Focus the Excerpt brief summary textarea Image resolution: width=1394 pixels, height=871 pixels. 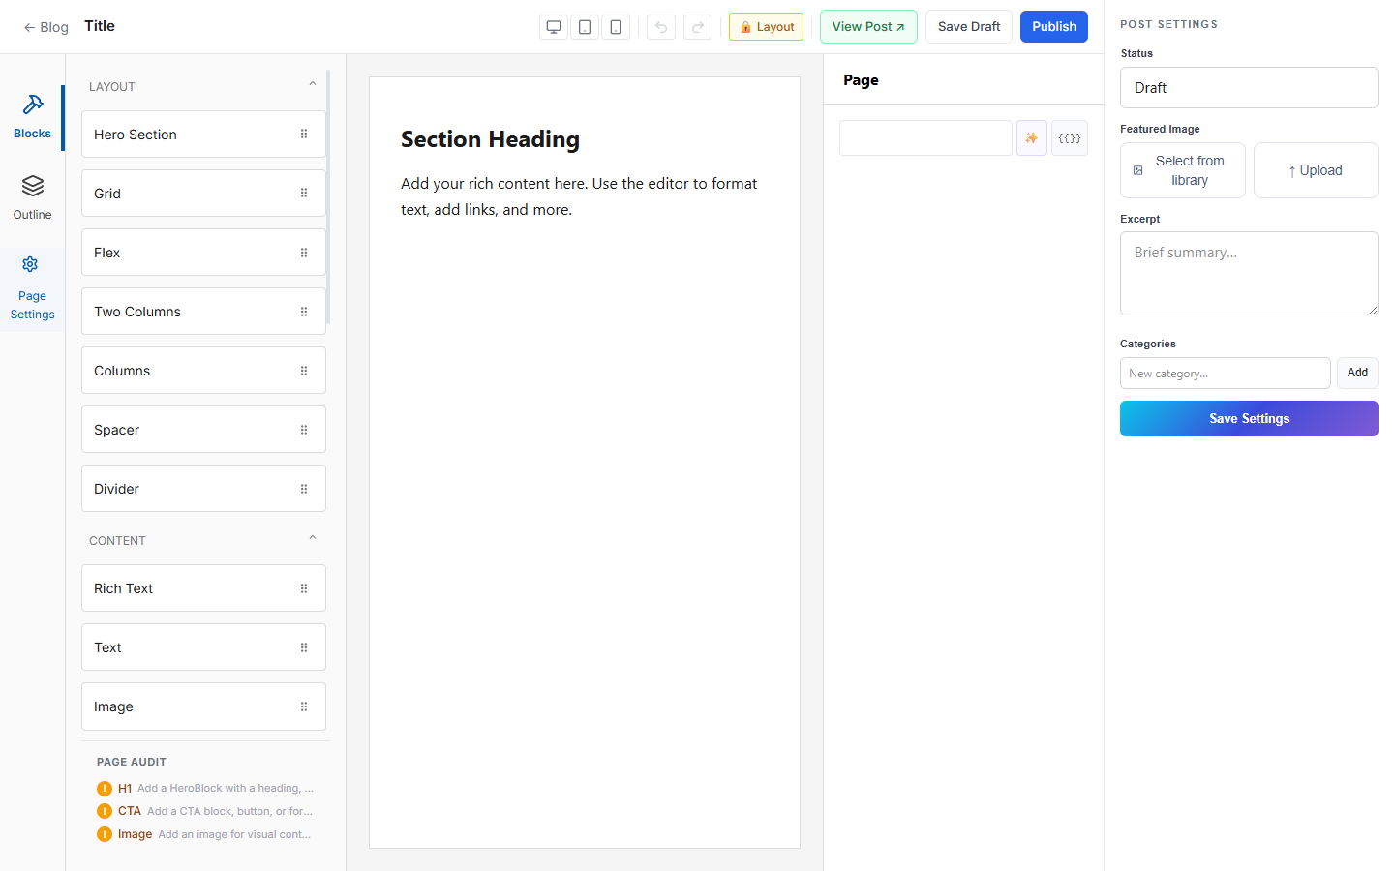[x=1249, y=273]
